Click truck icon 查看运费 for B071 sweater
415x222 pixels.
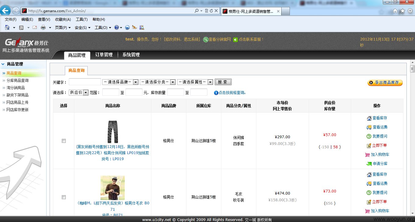(369, 184)
